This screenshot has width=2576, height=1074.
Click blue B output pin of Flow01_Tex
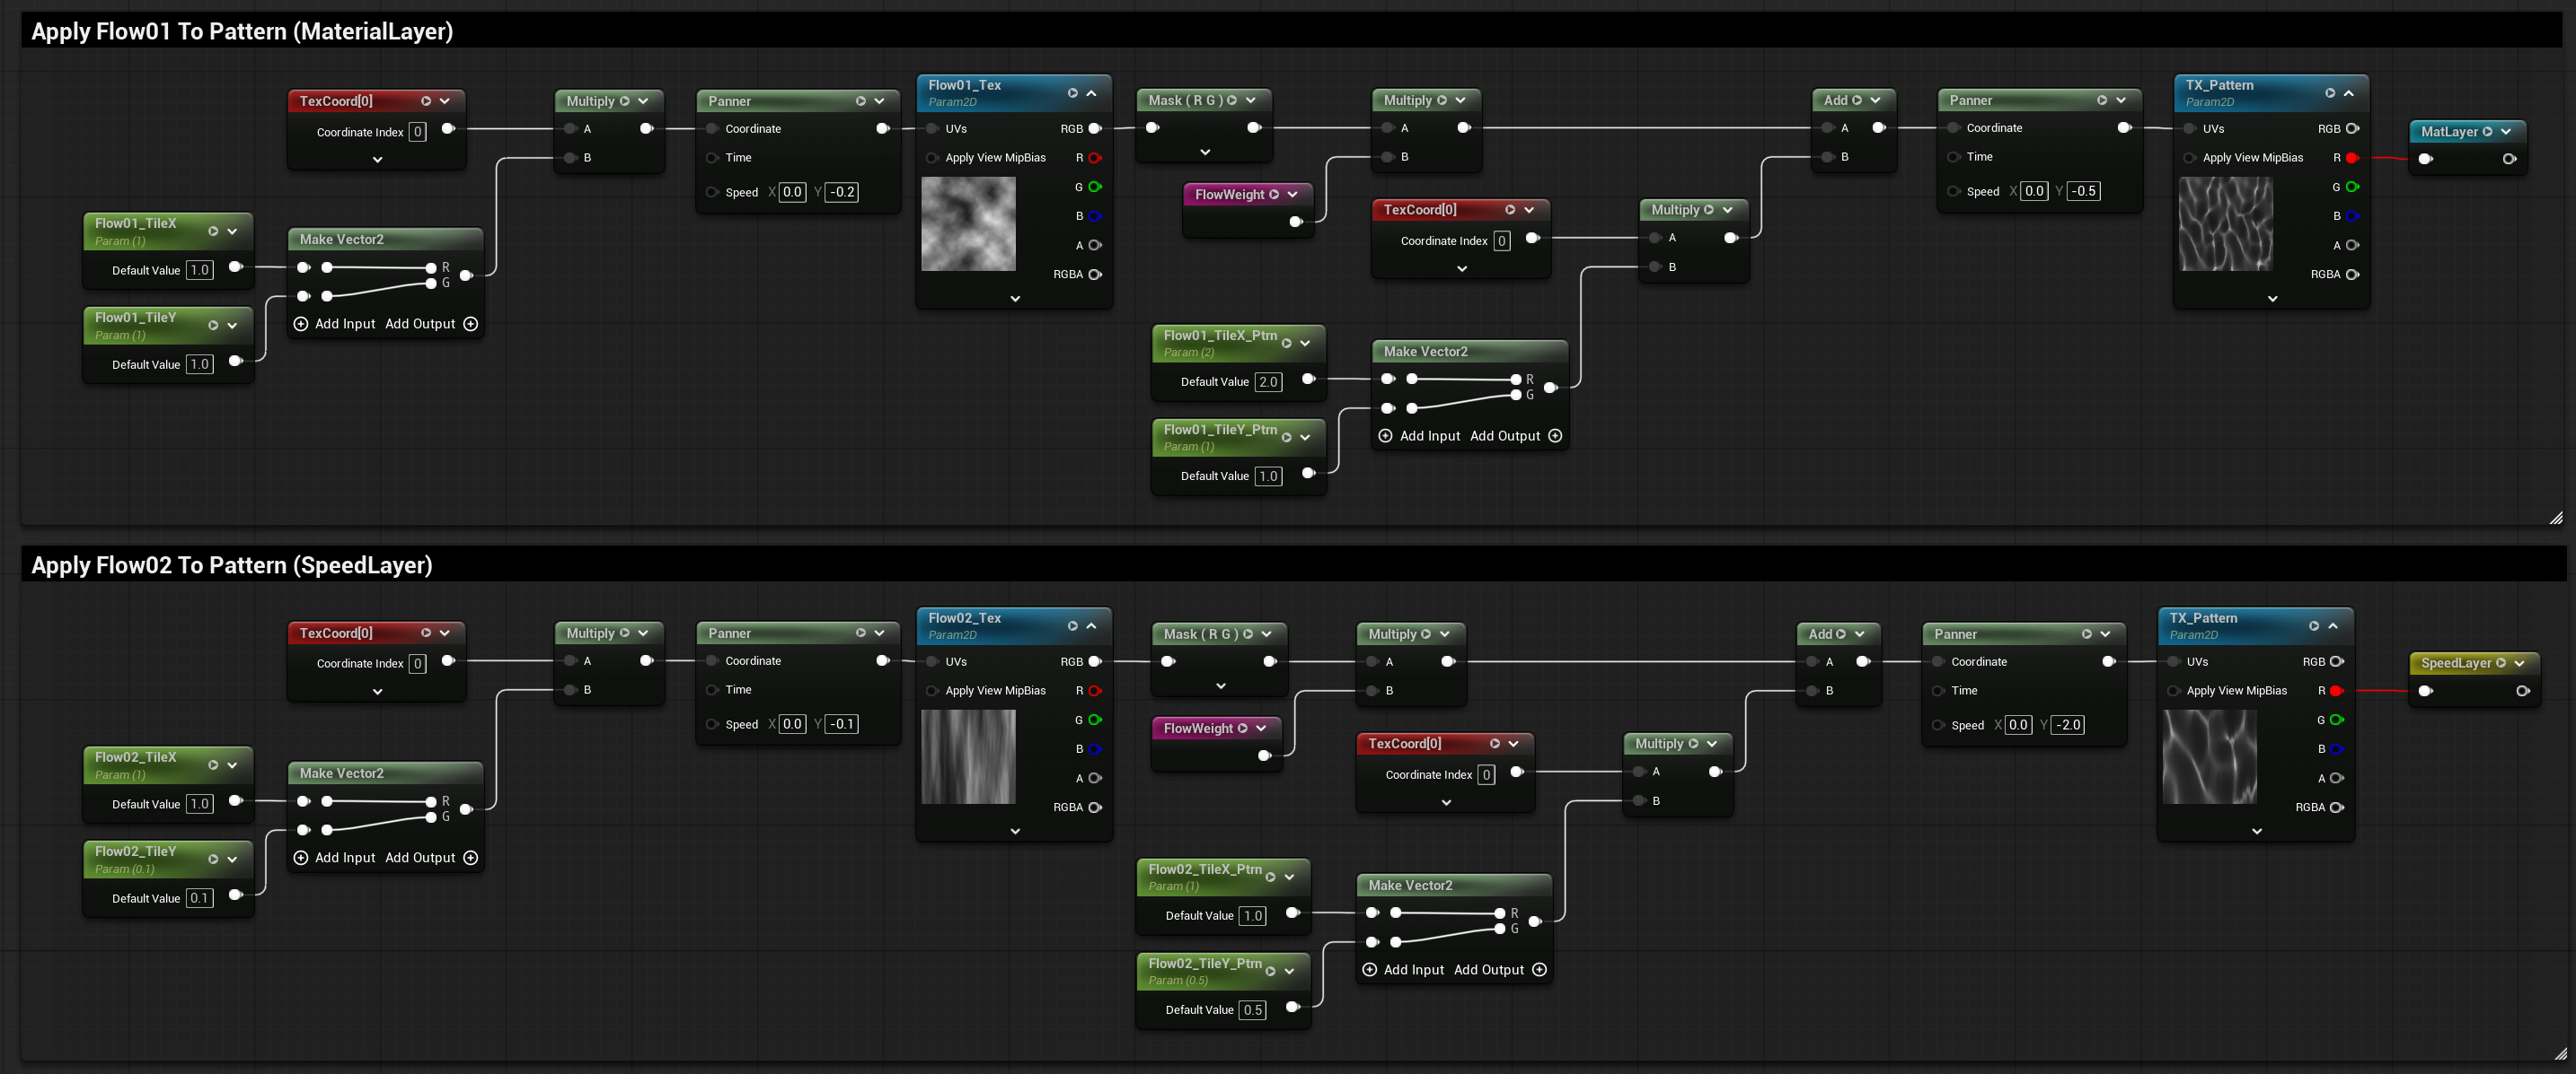[1095, 216]
